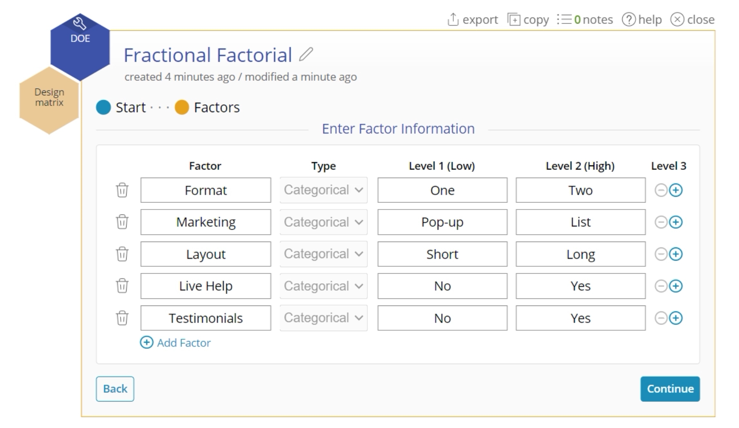Remove a level from the Layout row
The width and height of the screenshot is (739, 428).
click(661, 254)
